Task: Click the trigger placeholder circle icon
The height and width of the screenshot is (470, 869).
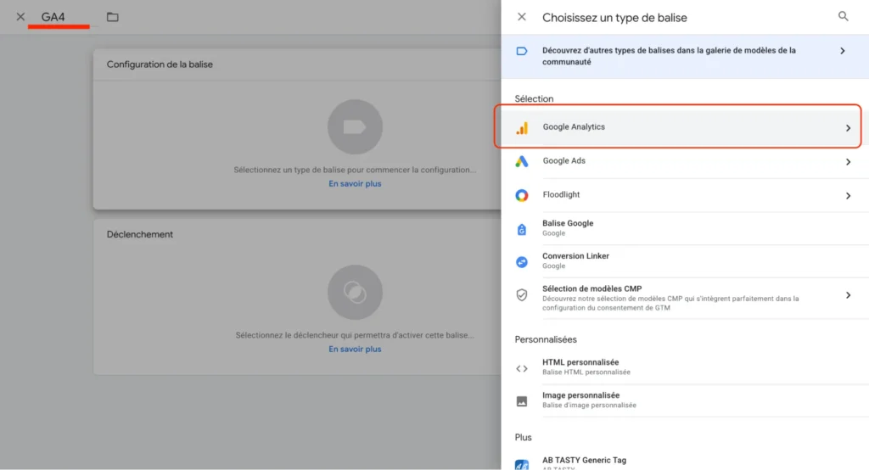Action: tap(355, 292)
